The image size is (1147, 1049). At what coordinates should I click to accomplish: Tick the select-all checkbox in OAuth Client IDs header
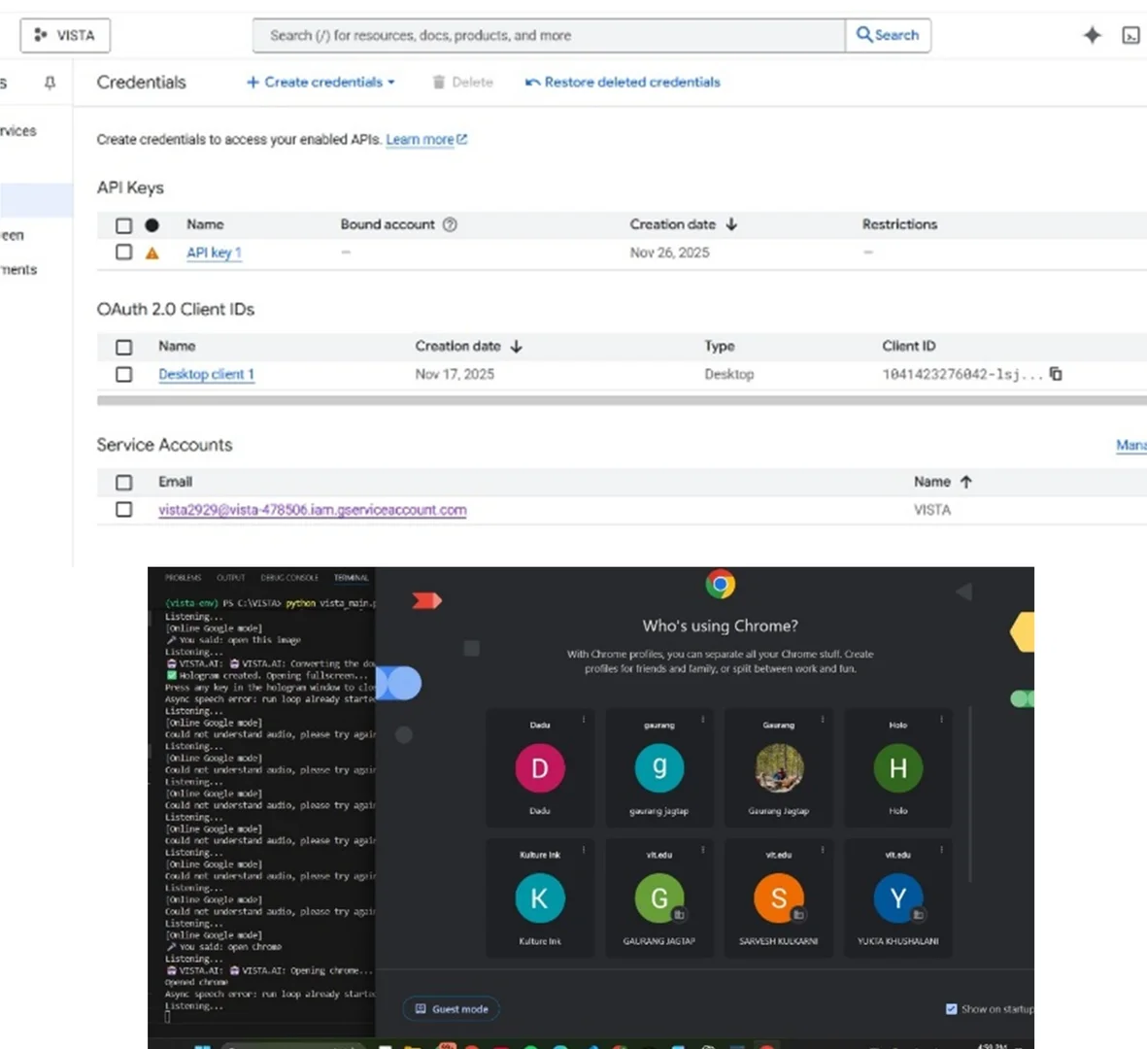[123, 347]
